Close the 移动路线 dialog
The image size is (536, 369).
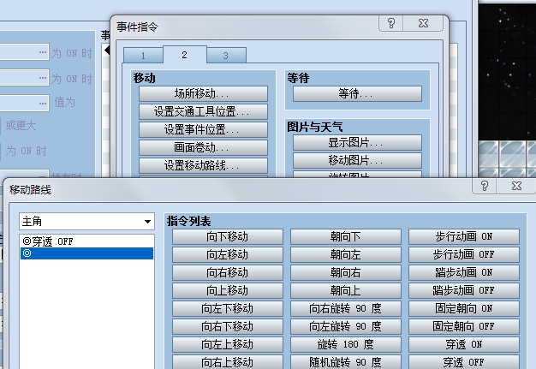(x=516, y=186)
